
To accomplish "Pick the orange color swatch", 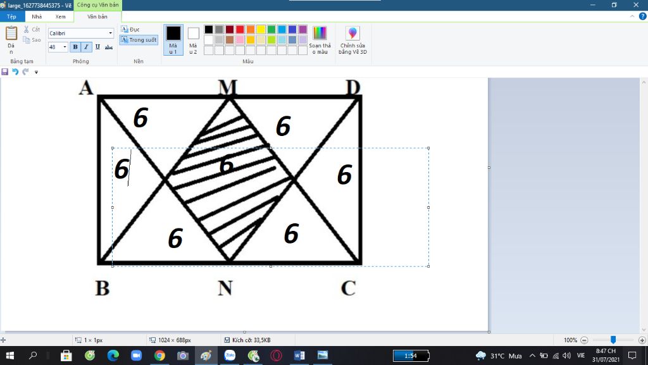I will click(x=251, y=29).
